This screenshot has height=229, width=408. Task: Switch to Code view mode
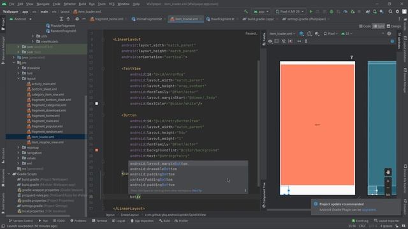coord(365,26)
